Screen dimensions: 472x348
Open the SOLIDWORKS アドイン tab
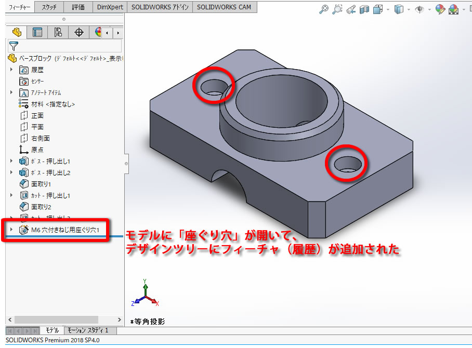[160, 7]
